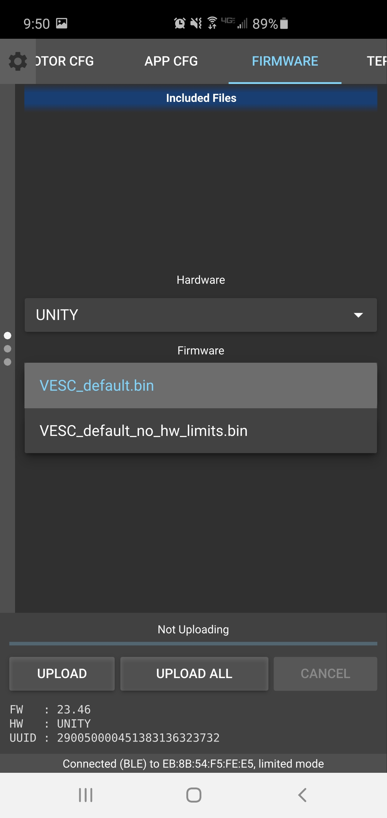Switch to the MOTOR CFG tab
This screenshot has height=818, width=387.
[64, 61]
